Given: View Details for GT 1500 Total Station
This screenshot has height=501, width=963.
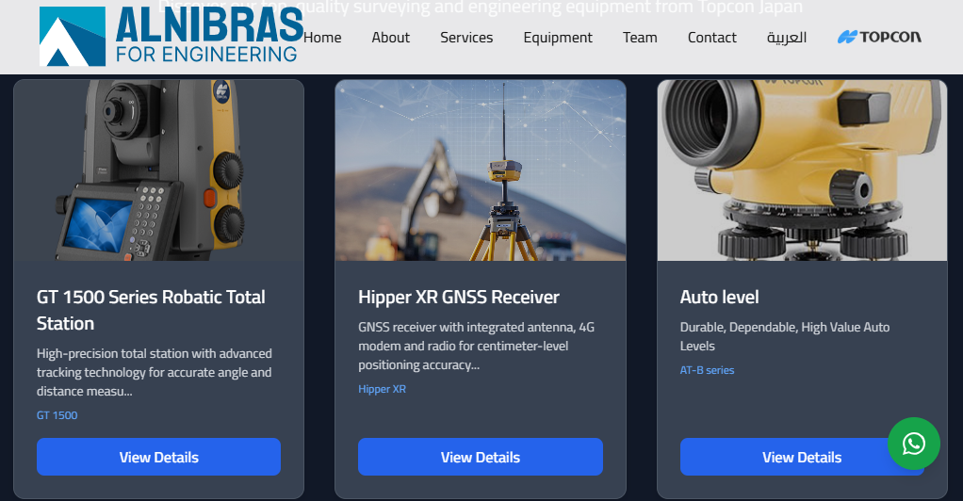Looking at the screenshot, I should 158,457.
